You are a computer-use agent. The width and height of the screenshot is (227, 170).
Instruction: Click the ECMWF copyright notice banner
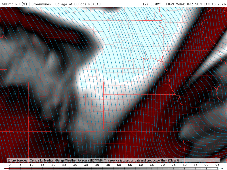click(x=114, y=160)
